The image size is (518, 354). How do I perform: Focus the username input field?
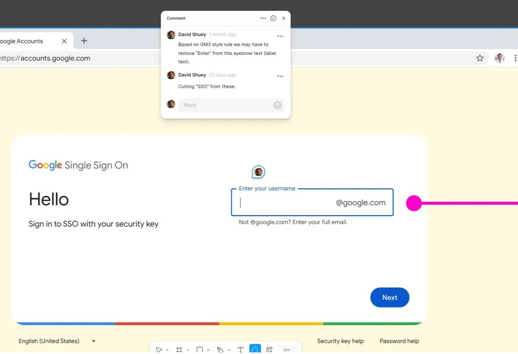312,202
